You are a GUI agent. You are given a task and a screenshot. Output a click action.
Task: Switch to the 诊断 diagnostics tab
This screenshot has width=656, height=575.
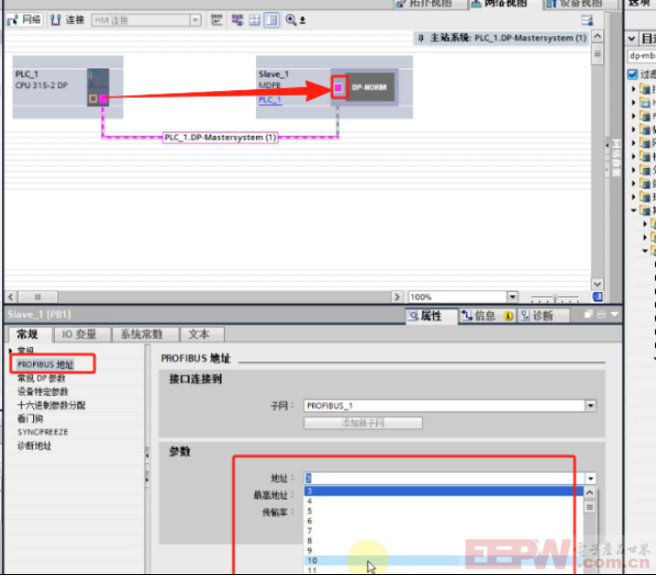pos(543,316)
